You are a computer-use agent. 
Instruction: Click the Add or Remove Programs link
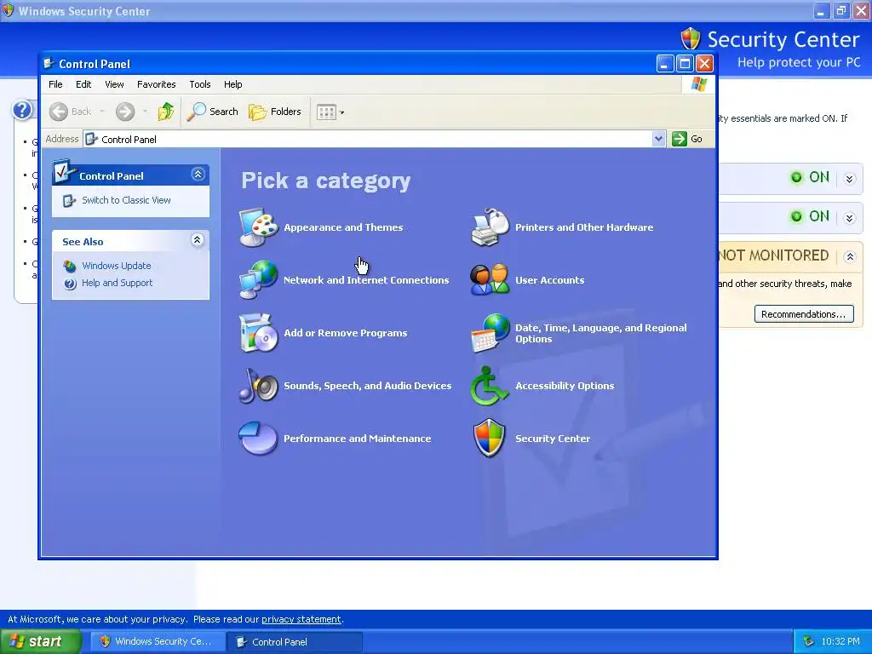(x=346, y=333)
